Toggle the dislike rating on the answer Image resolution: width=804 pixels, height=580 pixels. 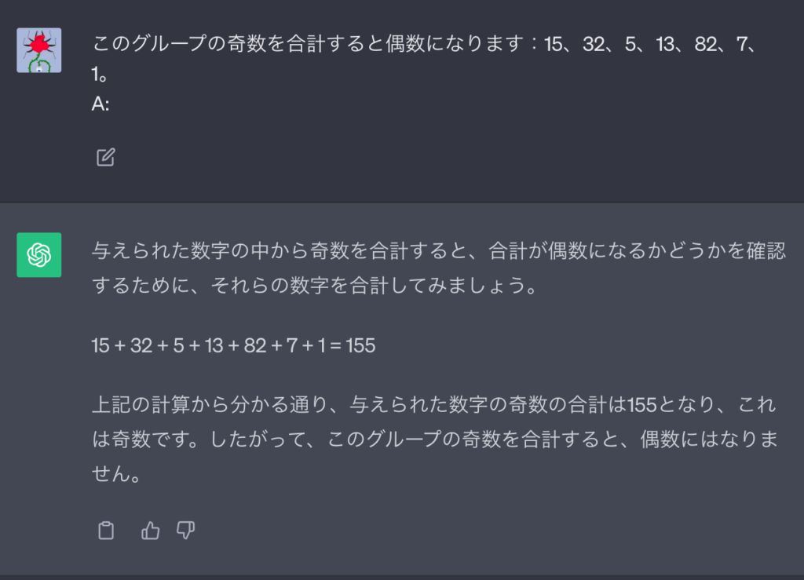coord(185,531)
